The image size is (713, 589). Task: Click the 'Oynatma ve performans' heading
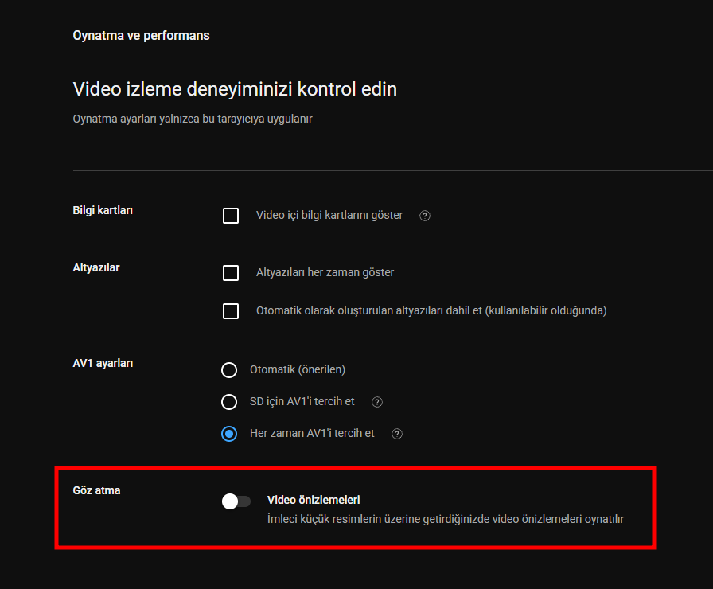click(141, 36)
